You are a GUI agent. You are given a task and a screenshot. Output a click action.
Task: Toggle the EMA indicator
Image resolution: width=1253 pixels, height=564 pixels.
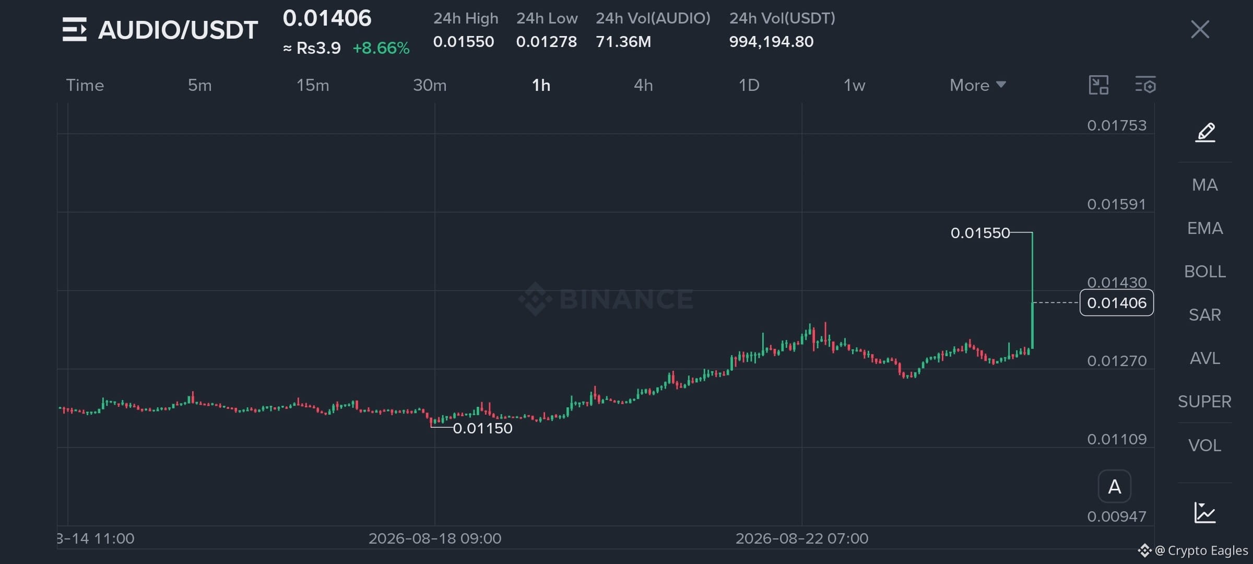click(x=1205, y=228)
